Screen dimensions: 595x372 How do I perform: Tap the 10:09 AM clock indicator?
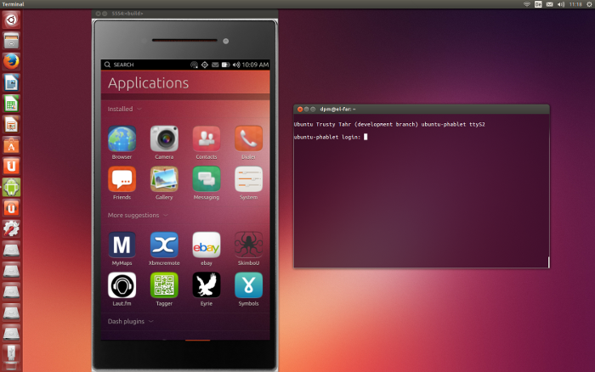coord(255,65)
